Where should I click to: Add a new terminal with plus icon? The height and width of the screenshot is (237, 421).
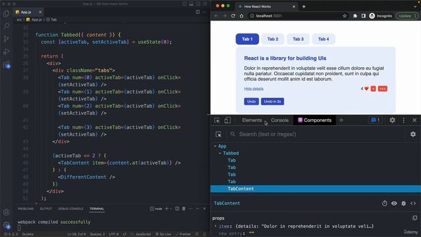[x=166, y=209]
